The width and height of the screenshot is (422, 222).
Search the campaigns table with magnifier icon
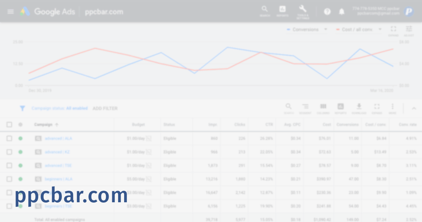[288, 109]
